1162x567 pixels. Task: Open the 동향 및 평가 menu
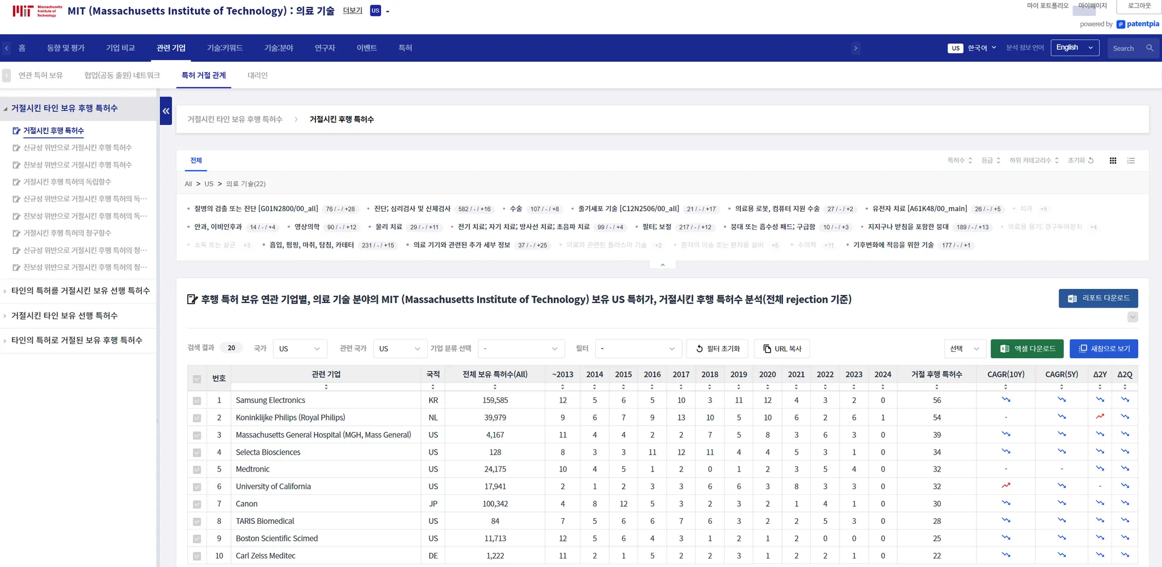[x=66, y=48]
